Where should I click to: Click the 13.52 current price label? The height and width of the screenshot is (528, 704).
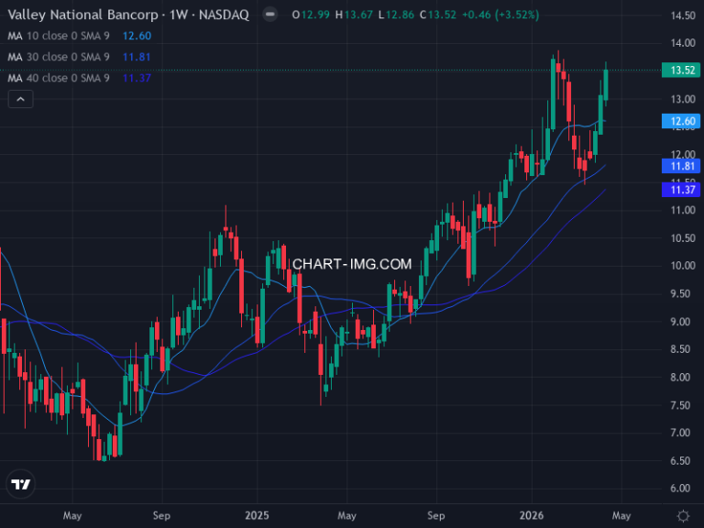681,70
